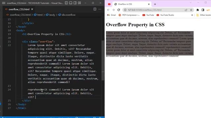Share this page icon in address bar
Screen dimensions: 211x118
pos(186,10)
